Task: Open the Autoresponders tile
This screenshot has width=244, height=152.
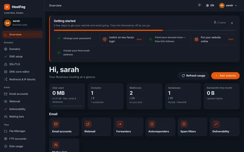Action: point(160,127)
